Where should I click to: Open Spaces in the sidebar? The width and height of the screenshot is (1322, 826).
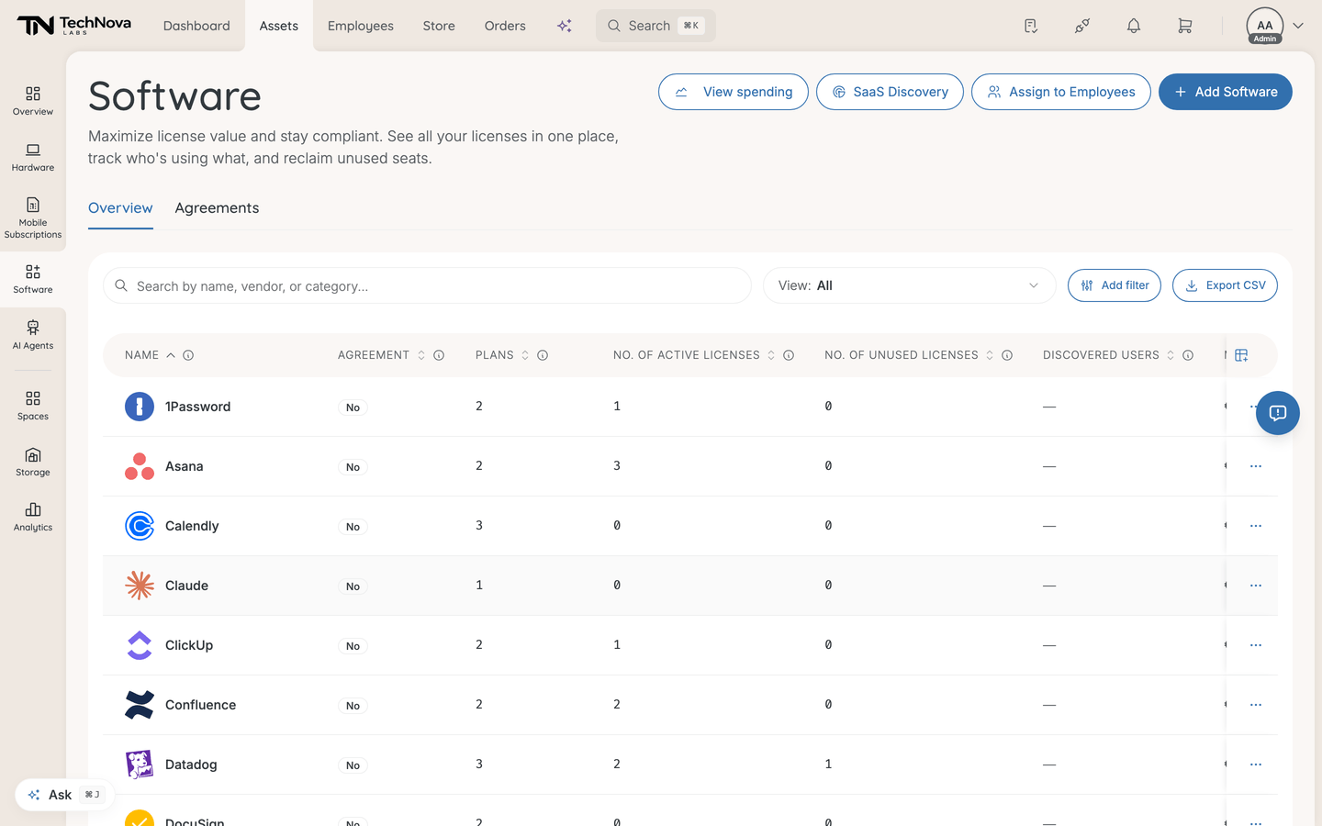tap(33, 406)
